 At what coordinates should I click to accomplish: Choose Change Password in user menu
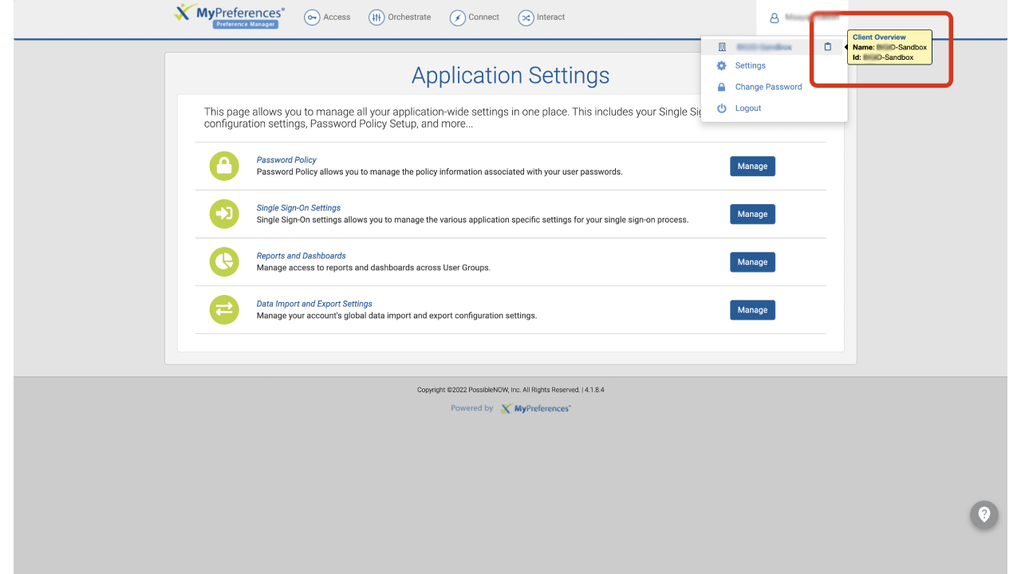(x=768, y=87)
